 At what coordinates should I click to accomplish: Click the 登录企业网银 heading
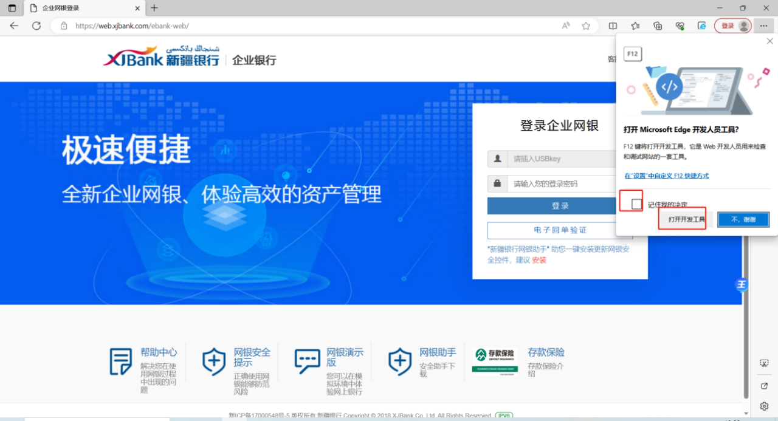560,126
